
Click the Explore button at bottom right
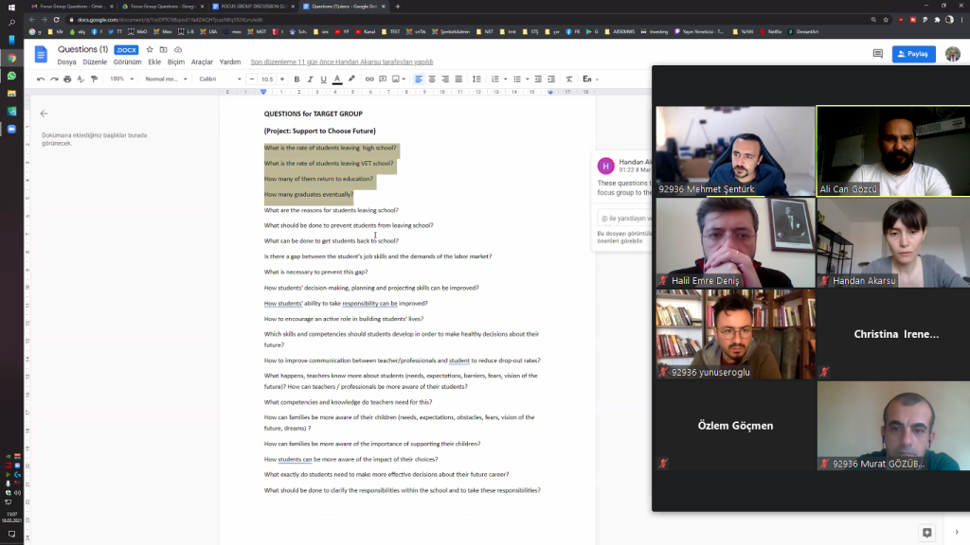(x=926, y=532)
